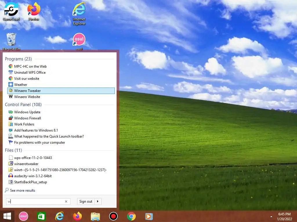Image resolution: width=297 pixels, height=222 pixels.
Task: Click the flag icon beside Fix problems
Action: [x=11, y=142]
